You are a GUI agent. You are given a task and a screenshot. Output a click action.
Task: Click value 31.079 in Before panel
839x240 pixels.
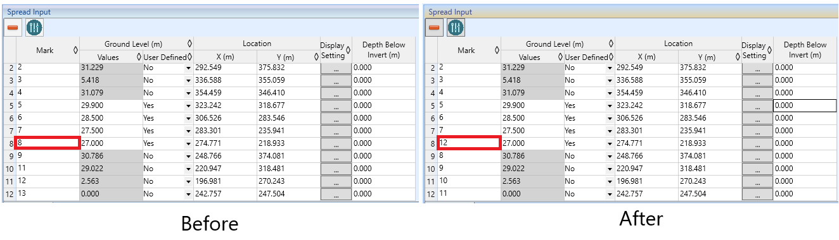click(111, 93)
